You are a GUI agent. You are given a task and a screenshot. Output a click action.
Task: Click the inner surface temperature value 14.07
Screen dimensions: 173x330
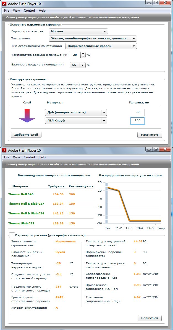[138, 241]
